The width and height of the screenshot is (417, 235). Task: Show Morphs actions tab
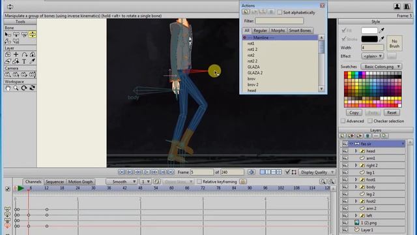coord(278,31)
